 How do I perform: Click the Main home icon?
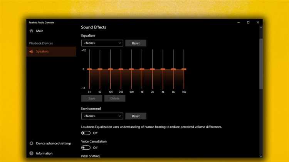coord(31,31)
